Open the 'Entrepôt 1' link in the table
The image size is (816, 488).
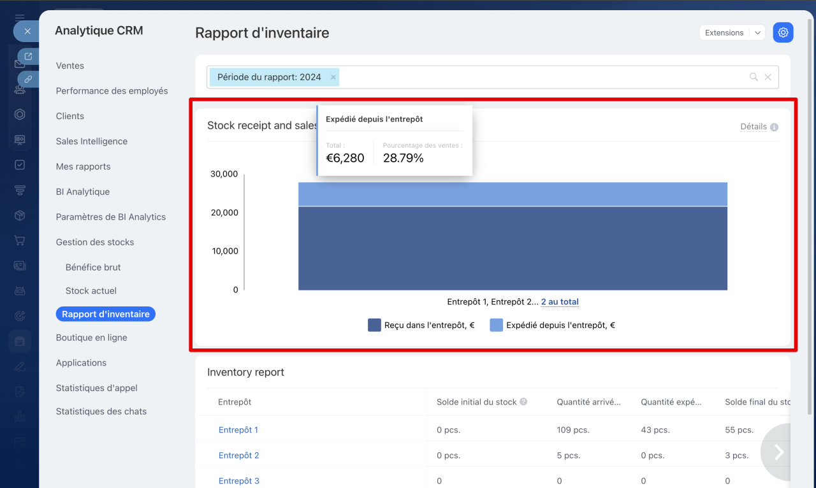238,430
